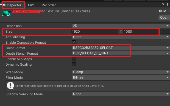Enable the Dynamic Scaling checkbox
Screen dimensions: 170x106
click(x=74, y=64)
